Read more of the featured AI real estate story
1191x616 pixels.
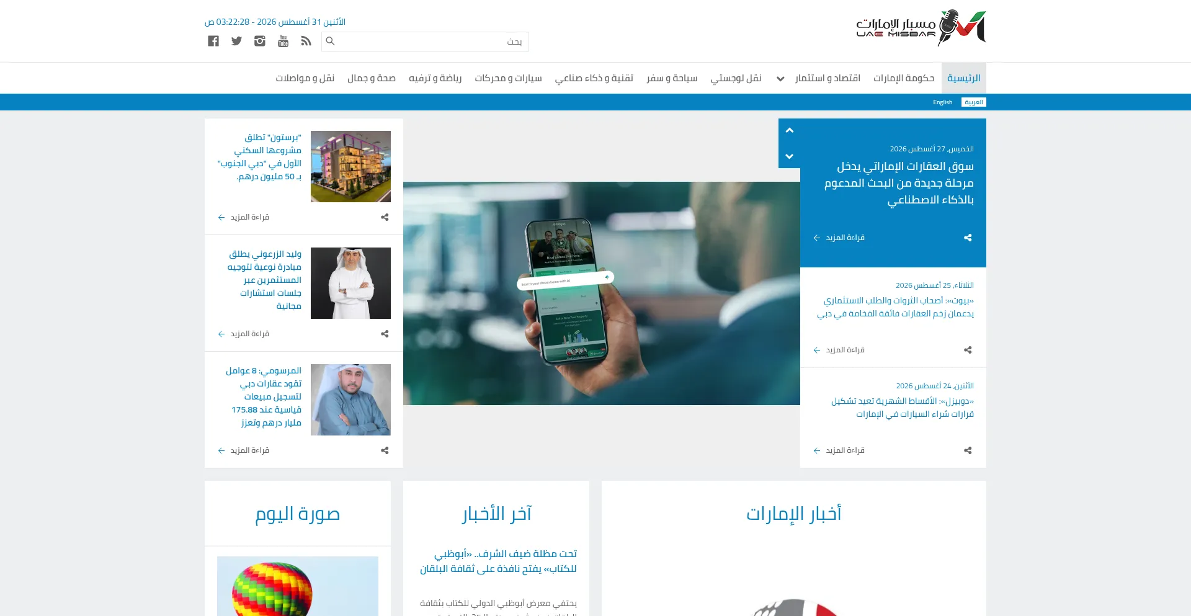845,238
